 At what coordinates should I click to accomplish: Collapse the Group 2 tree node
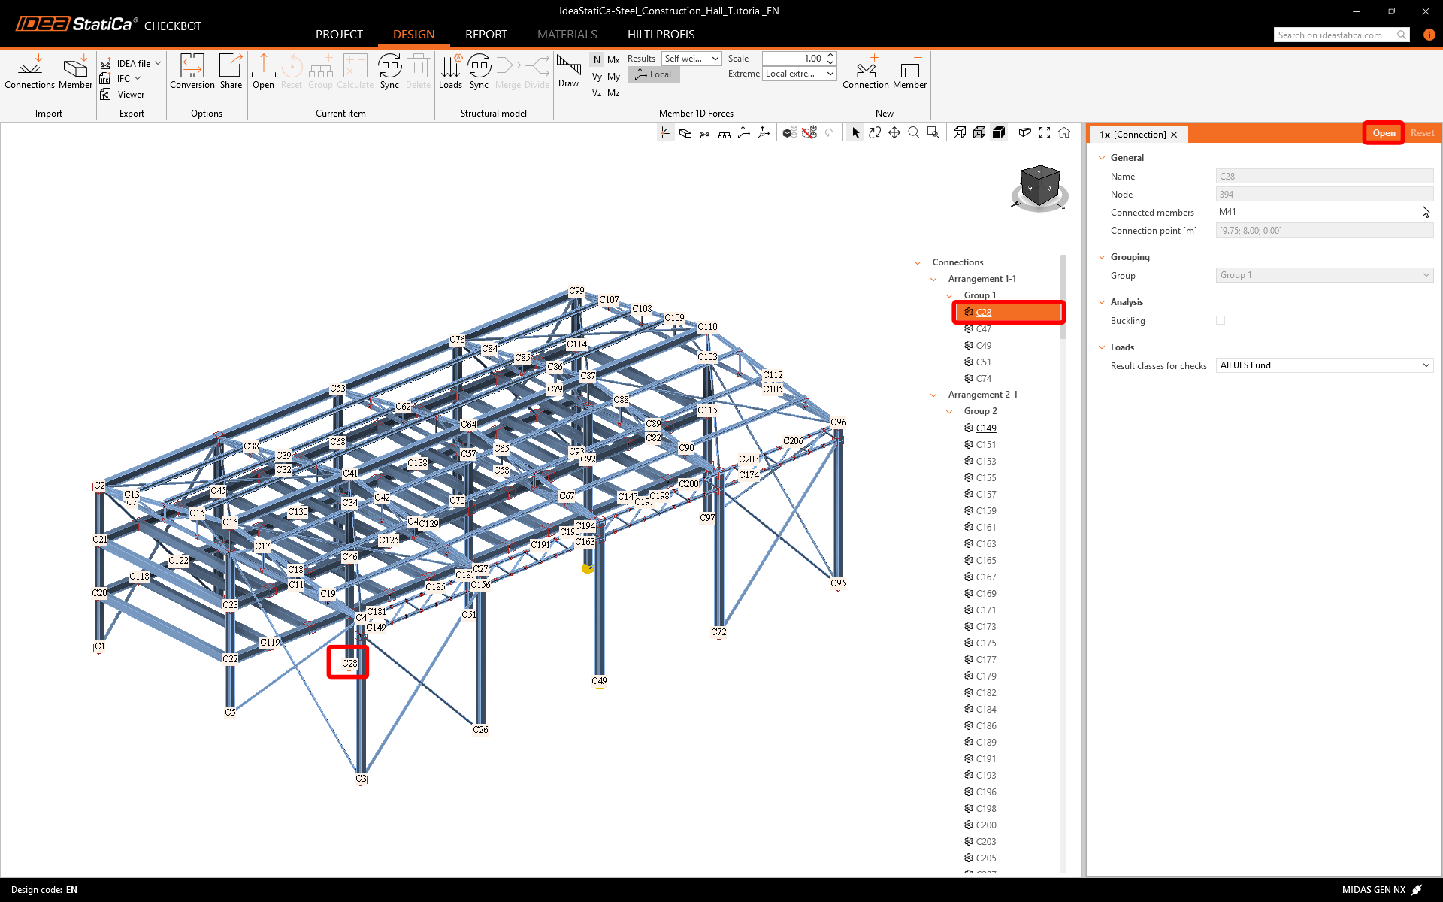coord(949,411)
